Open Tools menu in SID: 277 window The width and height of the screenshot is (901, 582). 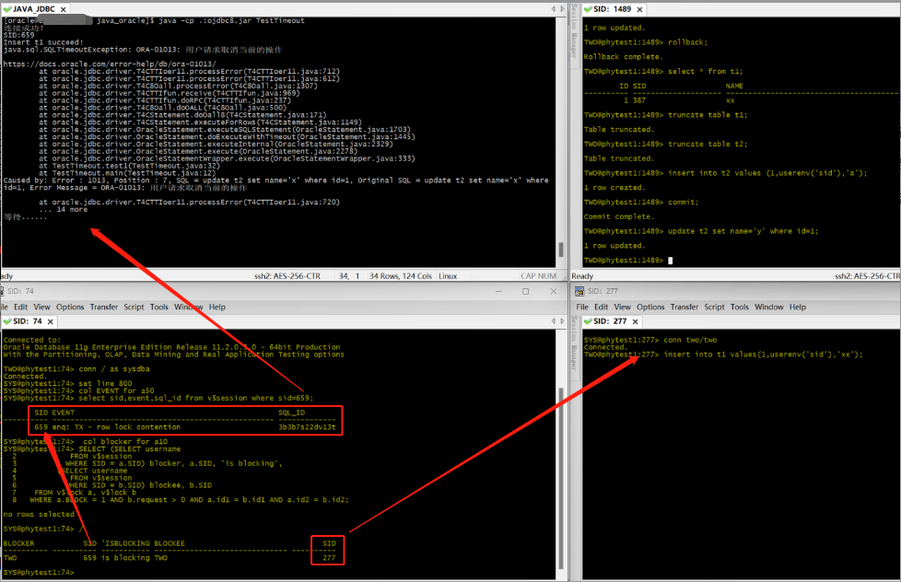[740, 307]
